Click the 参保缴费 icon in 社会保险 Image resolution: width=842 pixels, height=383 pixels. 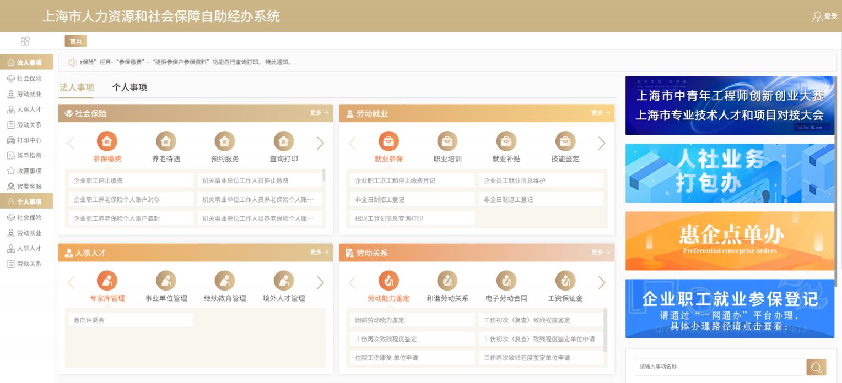[x=107, y=141]
